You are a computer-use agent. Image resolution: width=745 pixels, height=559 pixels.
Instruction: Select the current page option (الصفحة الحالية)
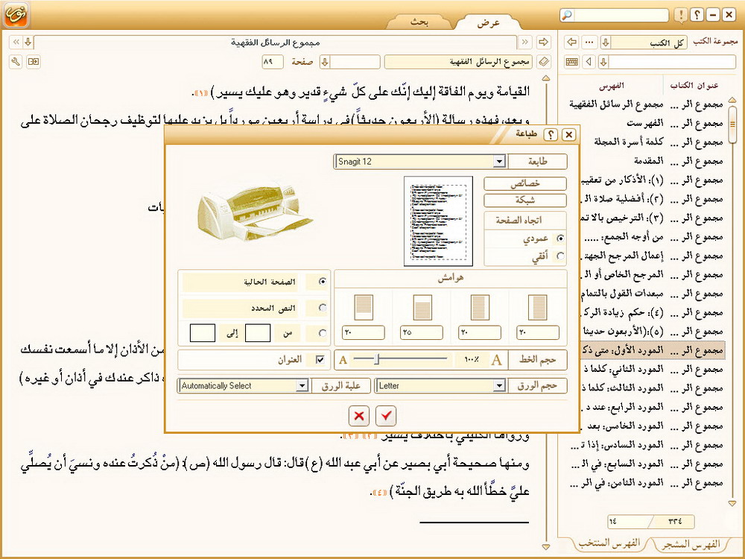pos(323,282)
